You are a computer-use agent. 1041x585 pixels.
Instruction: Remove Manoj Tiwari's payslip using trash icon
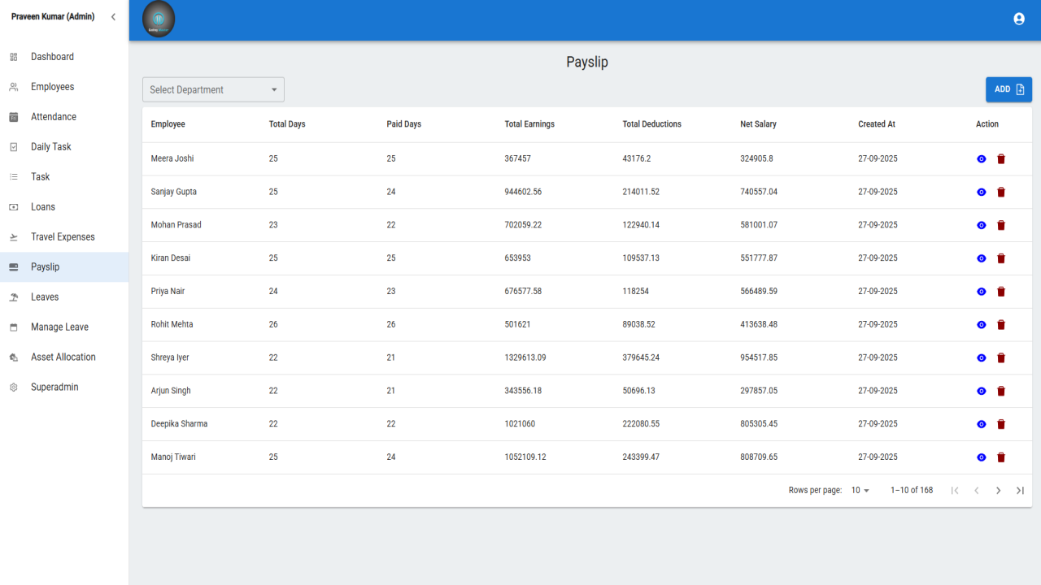tap(1001, 457)
